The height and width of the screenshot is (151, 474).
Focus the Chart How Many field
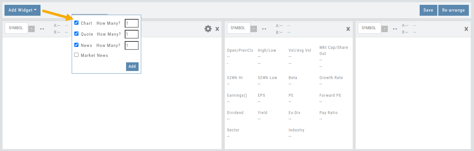point(132,23)
